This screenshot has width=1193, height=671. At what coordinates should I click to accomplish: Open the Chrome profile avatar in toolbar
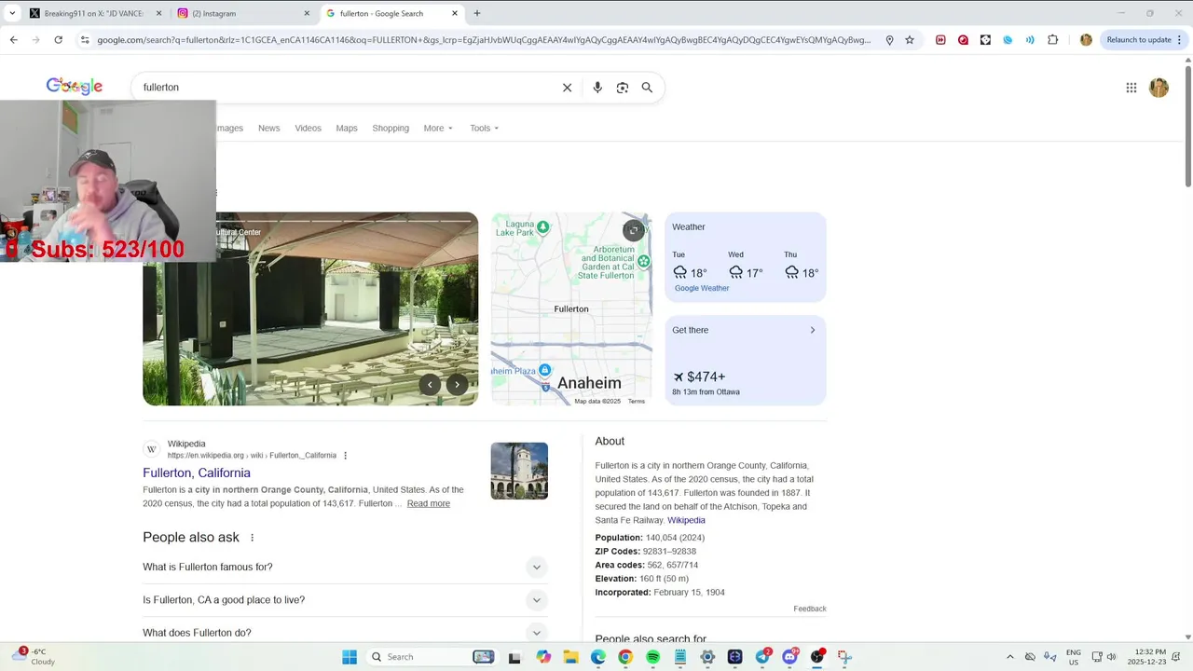[x=1086, y=40]
